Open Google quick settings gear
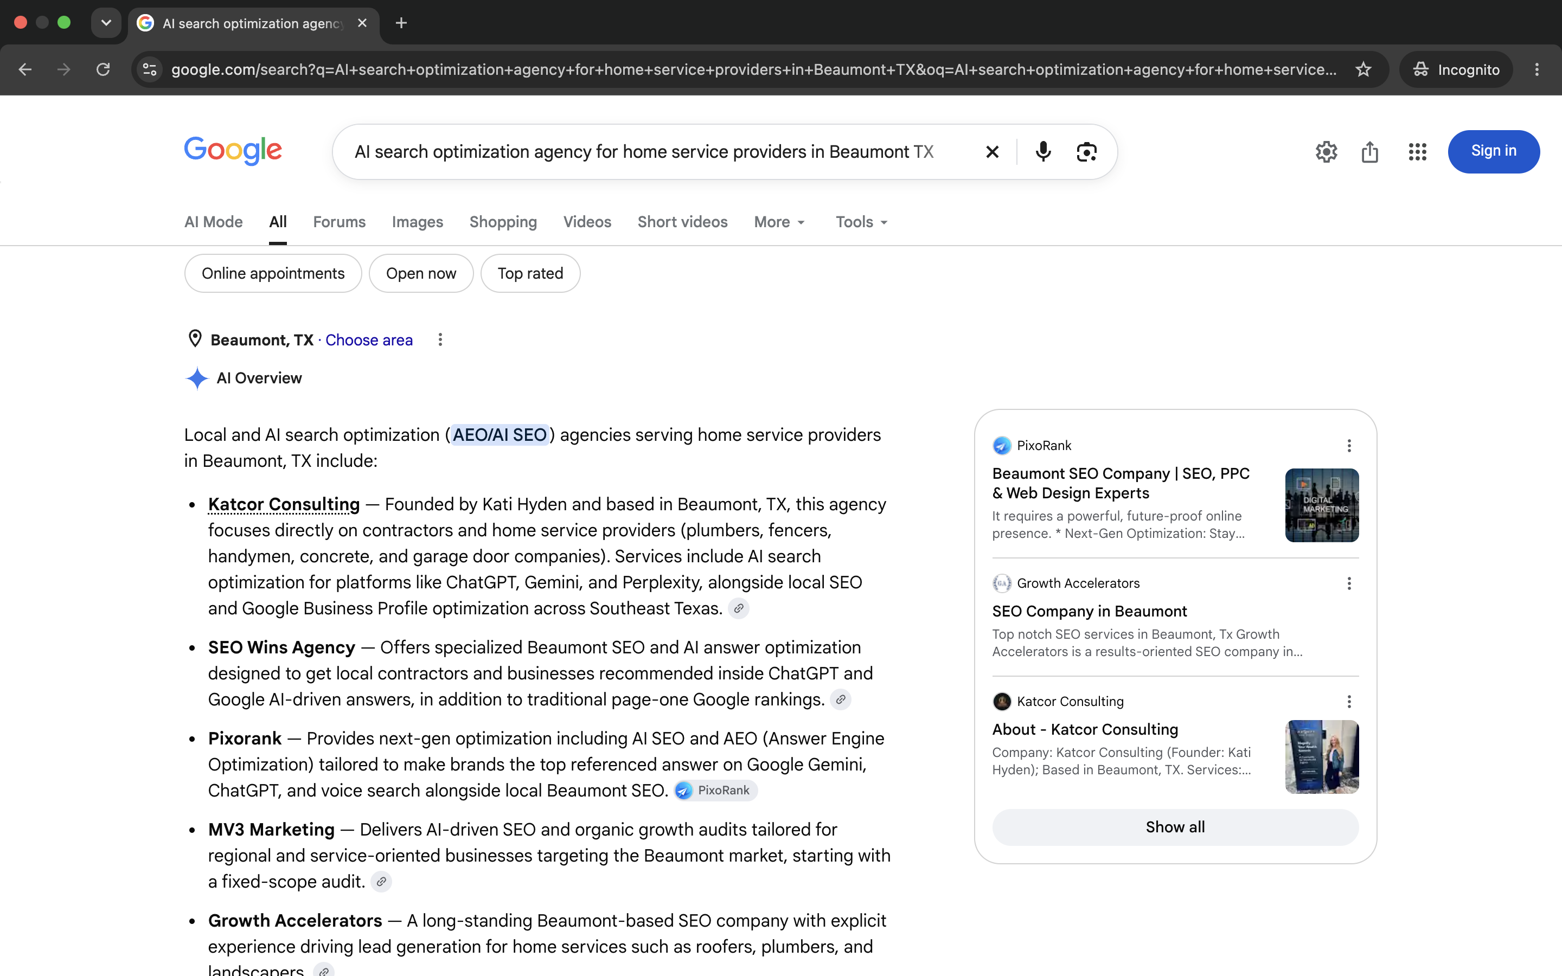1562x976 pixels. coord(1327,152)
